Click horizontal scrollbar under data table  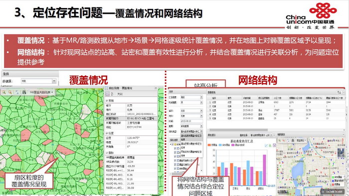point(276,130)
